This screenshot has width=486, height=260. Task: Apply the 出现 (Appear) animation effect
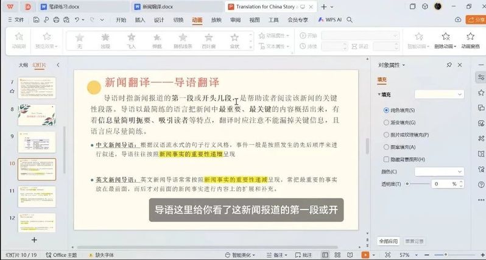point(105,40)
